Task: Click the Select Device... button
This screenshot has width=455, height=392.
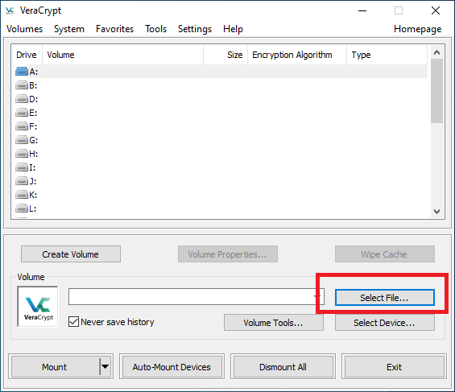Action: coord(384,323)
